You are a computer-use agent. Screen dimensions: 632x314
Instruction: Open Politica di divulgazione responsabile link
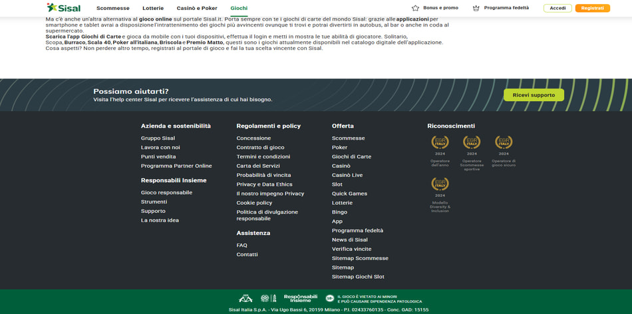point(267,216)
